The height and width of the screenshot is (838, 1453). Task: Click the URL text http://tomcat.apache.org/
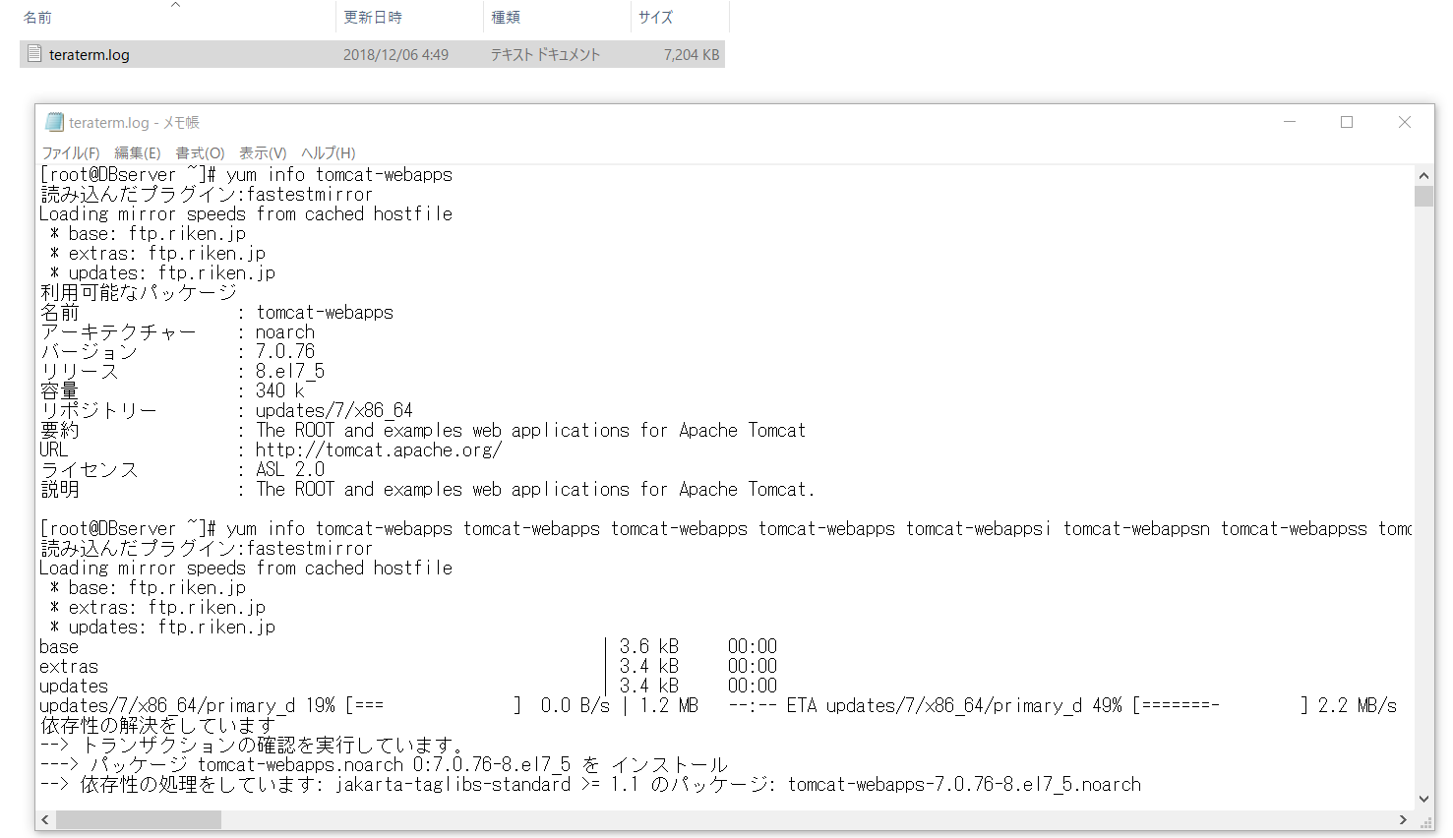[x=379, y=449]
